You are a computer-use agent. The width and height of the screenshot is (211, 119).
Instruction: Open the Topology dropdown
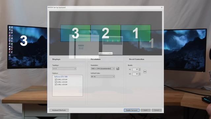tap(64, 68)
